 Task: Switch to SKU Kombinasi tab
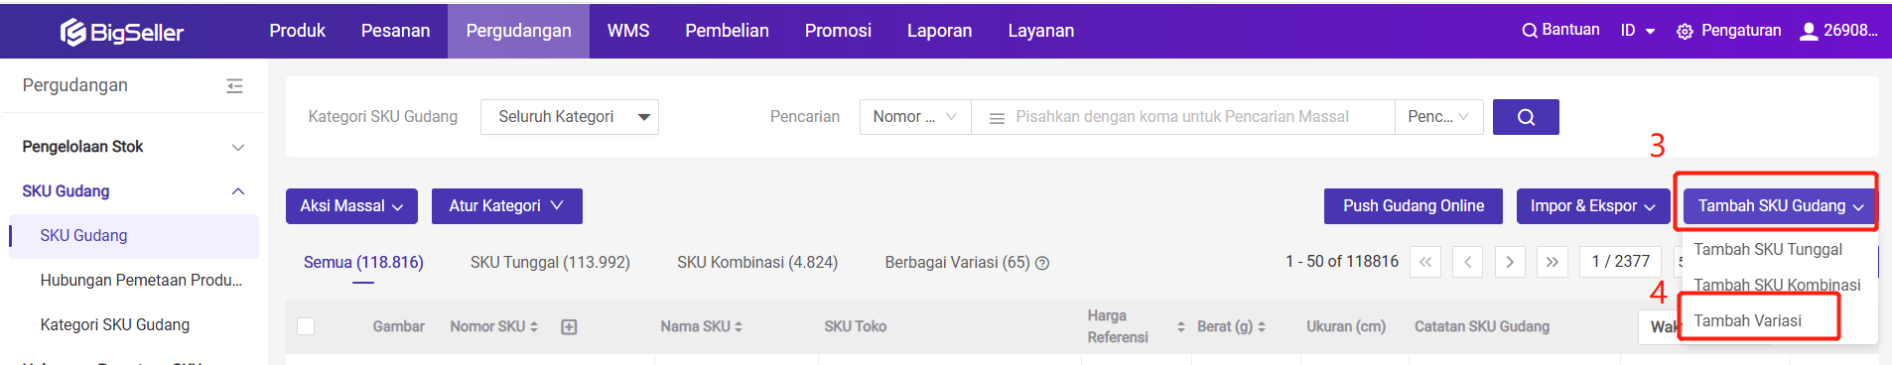pyautogui.click(x=757, y=262)
